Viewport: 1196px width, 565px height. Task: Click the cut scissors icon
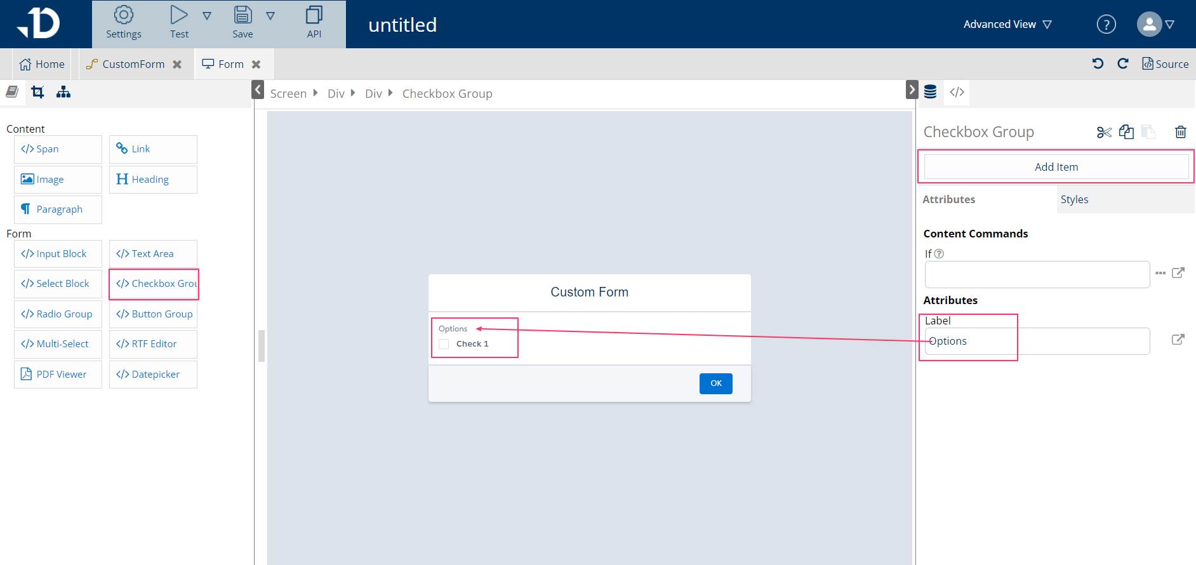pyautogui.click(x=1104, y=132)
